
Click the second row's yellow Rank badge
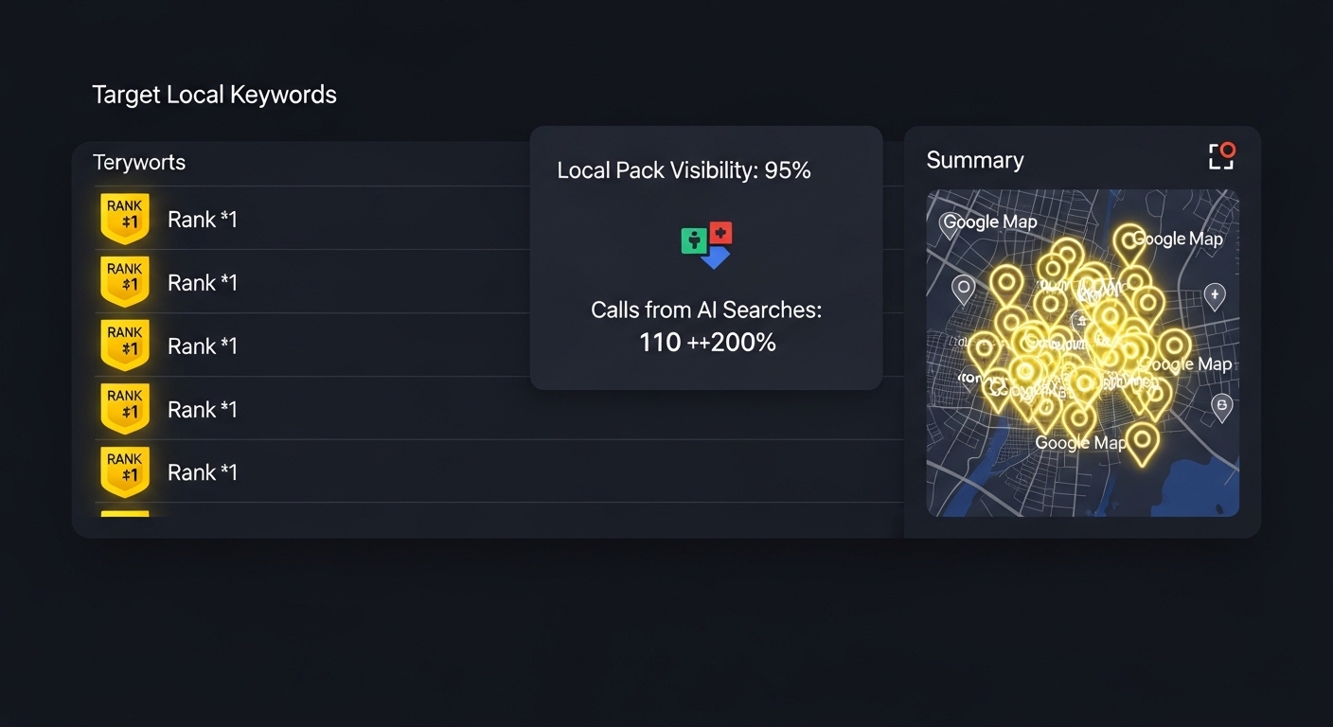click(125, 282)
